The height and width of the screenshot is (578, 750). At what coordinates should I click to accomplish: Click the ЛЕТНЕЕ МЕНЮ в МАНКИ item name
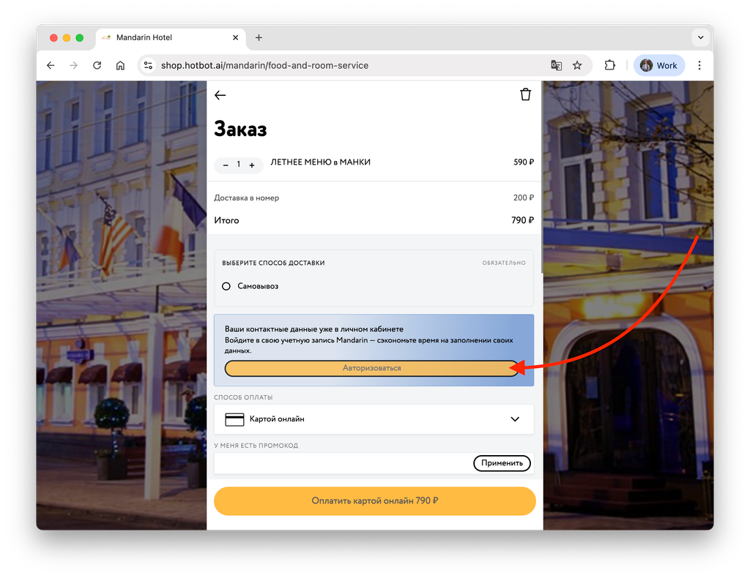(321, 162)
